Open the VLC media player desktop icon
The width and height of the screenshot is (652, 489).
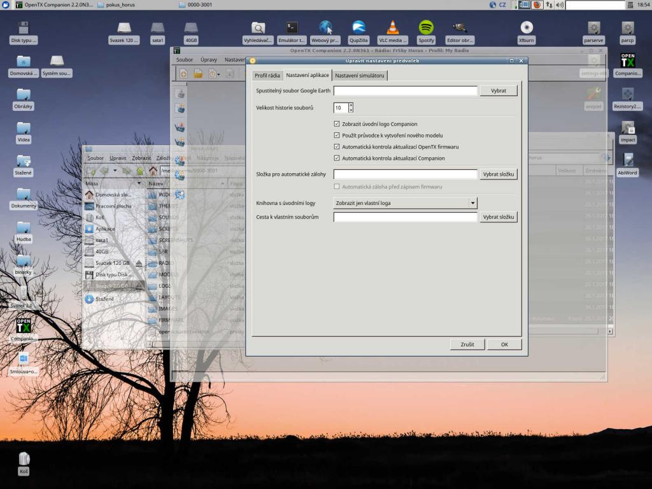point(393,28)
